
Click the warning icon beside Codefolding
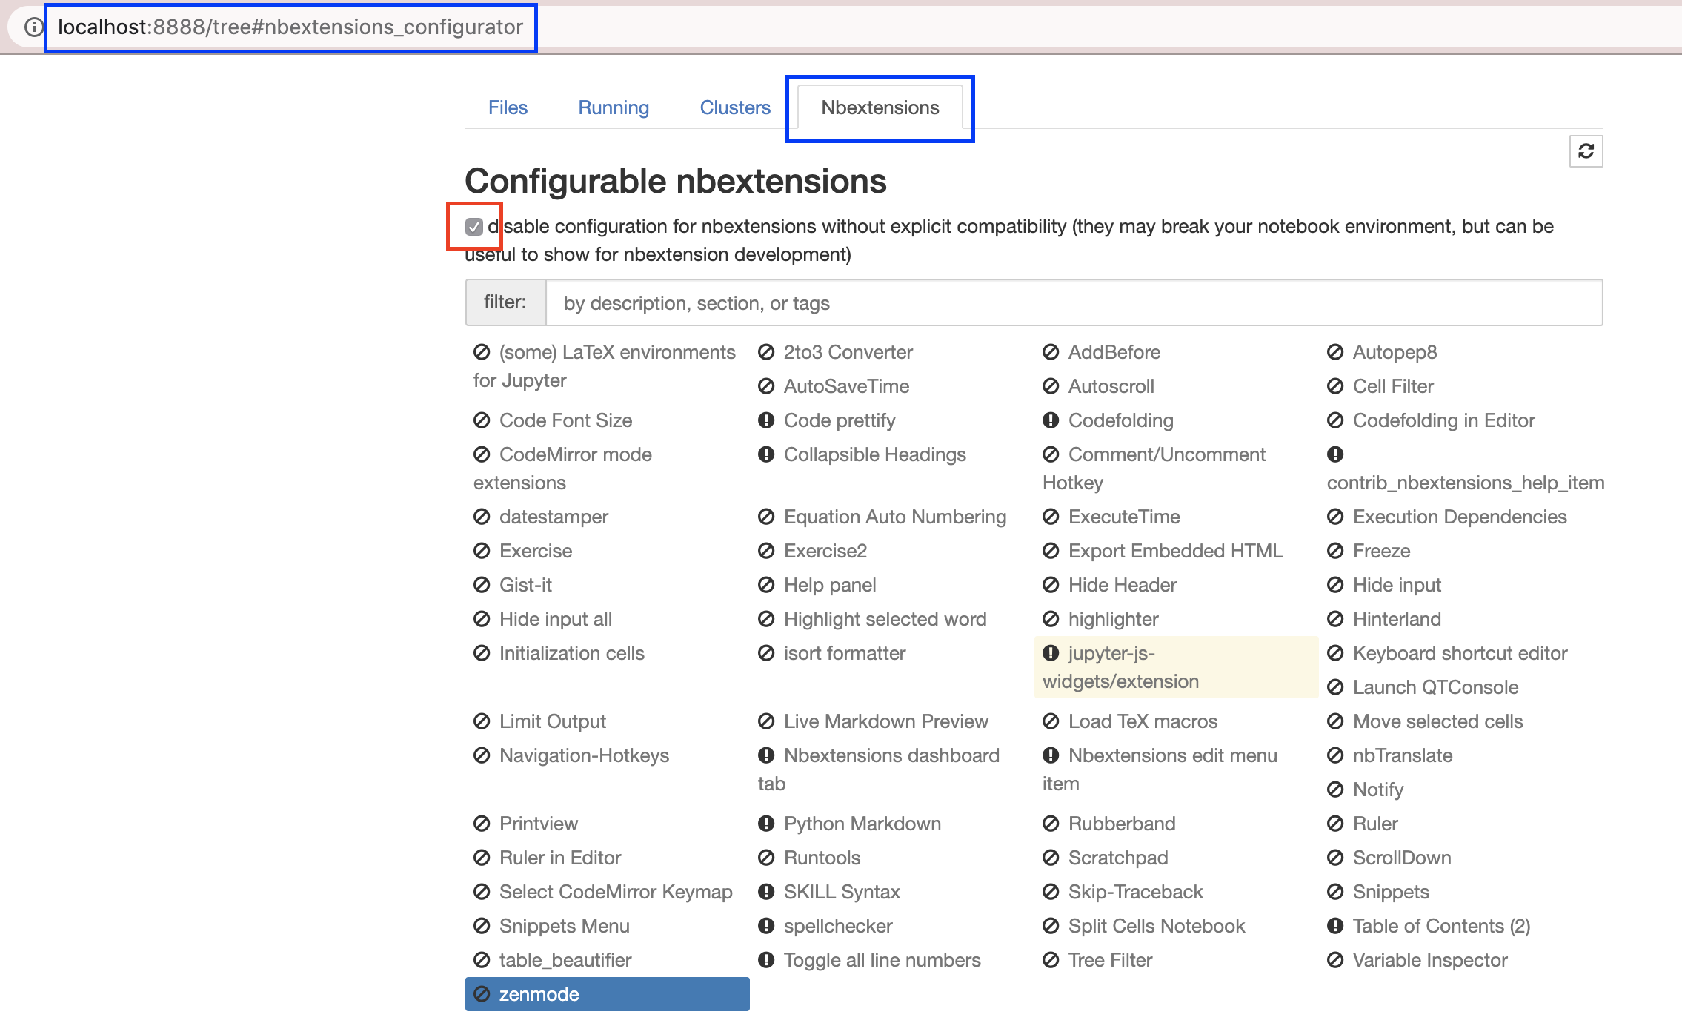pyautogui.click(x=1050, y=420)
